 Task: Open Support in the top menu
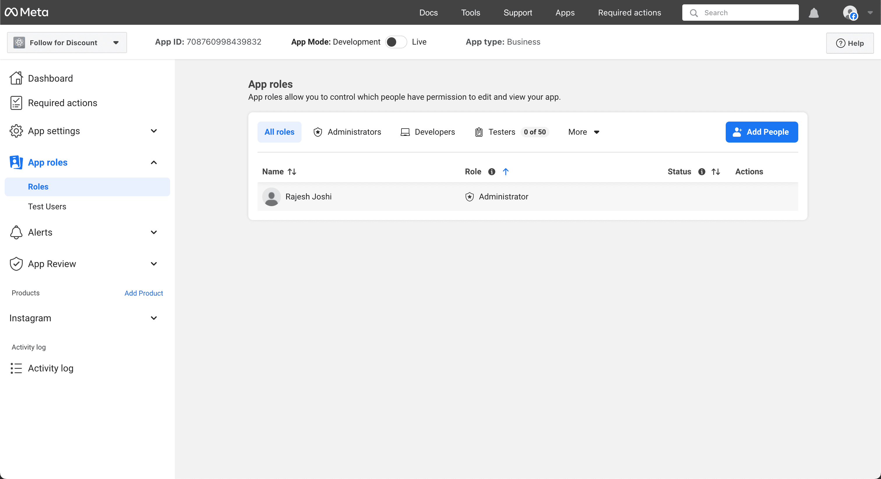tap(517, 13)
